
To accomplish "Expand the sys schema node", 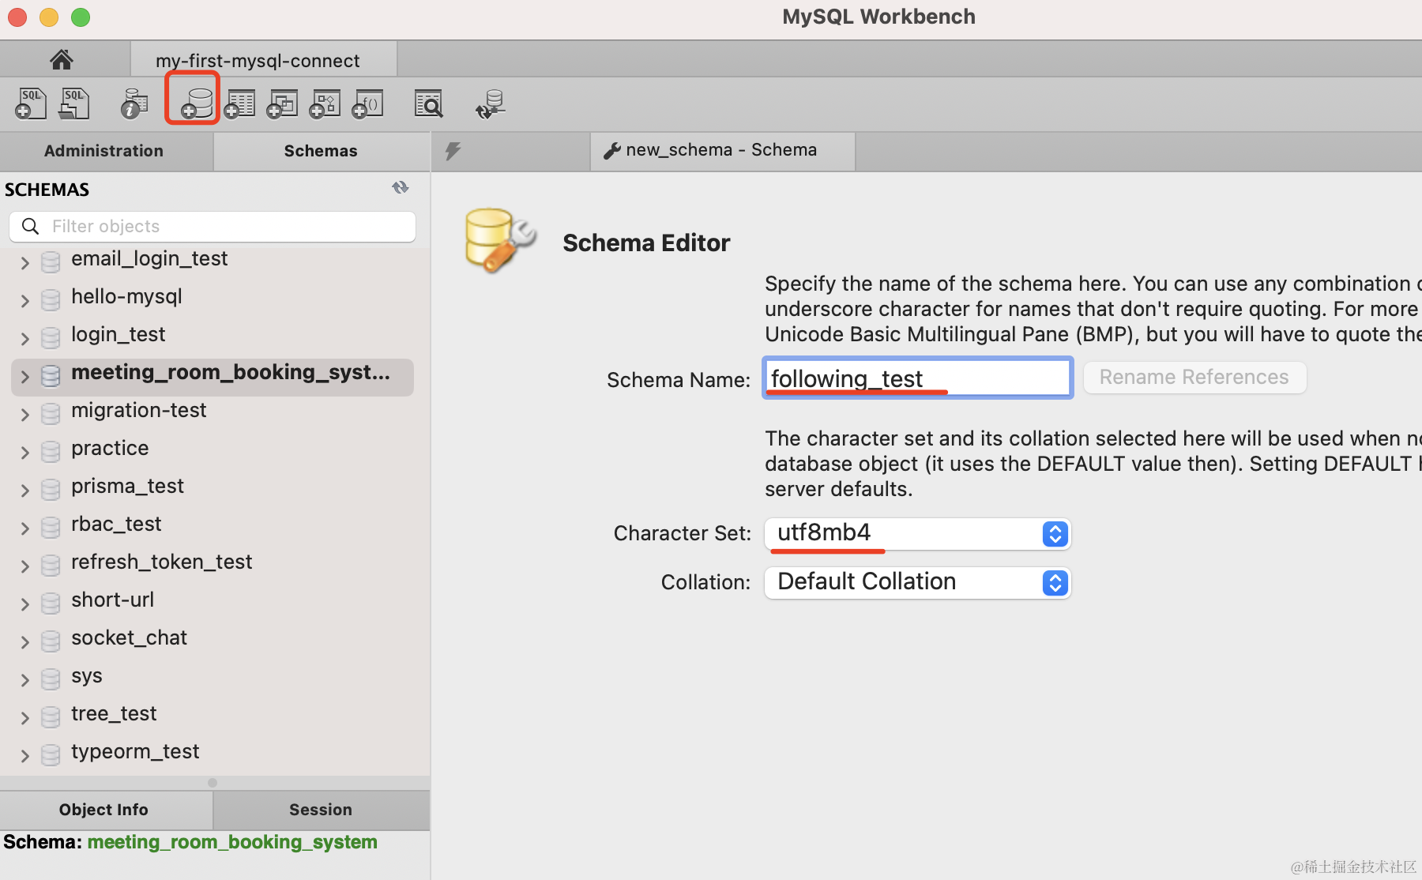I will (24, 679).
